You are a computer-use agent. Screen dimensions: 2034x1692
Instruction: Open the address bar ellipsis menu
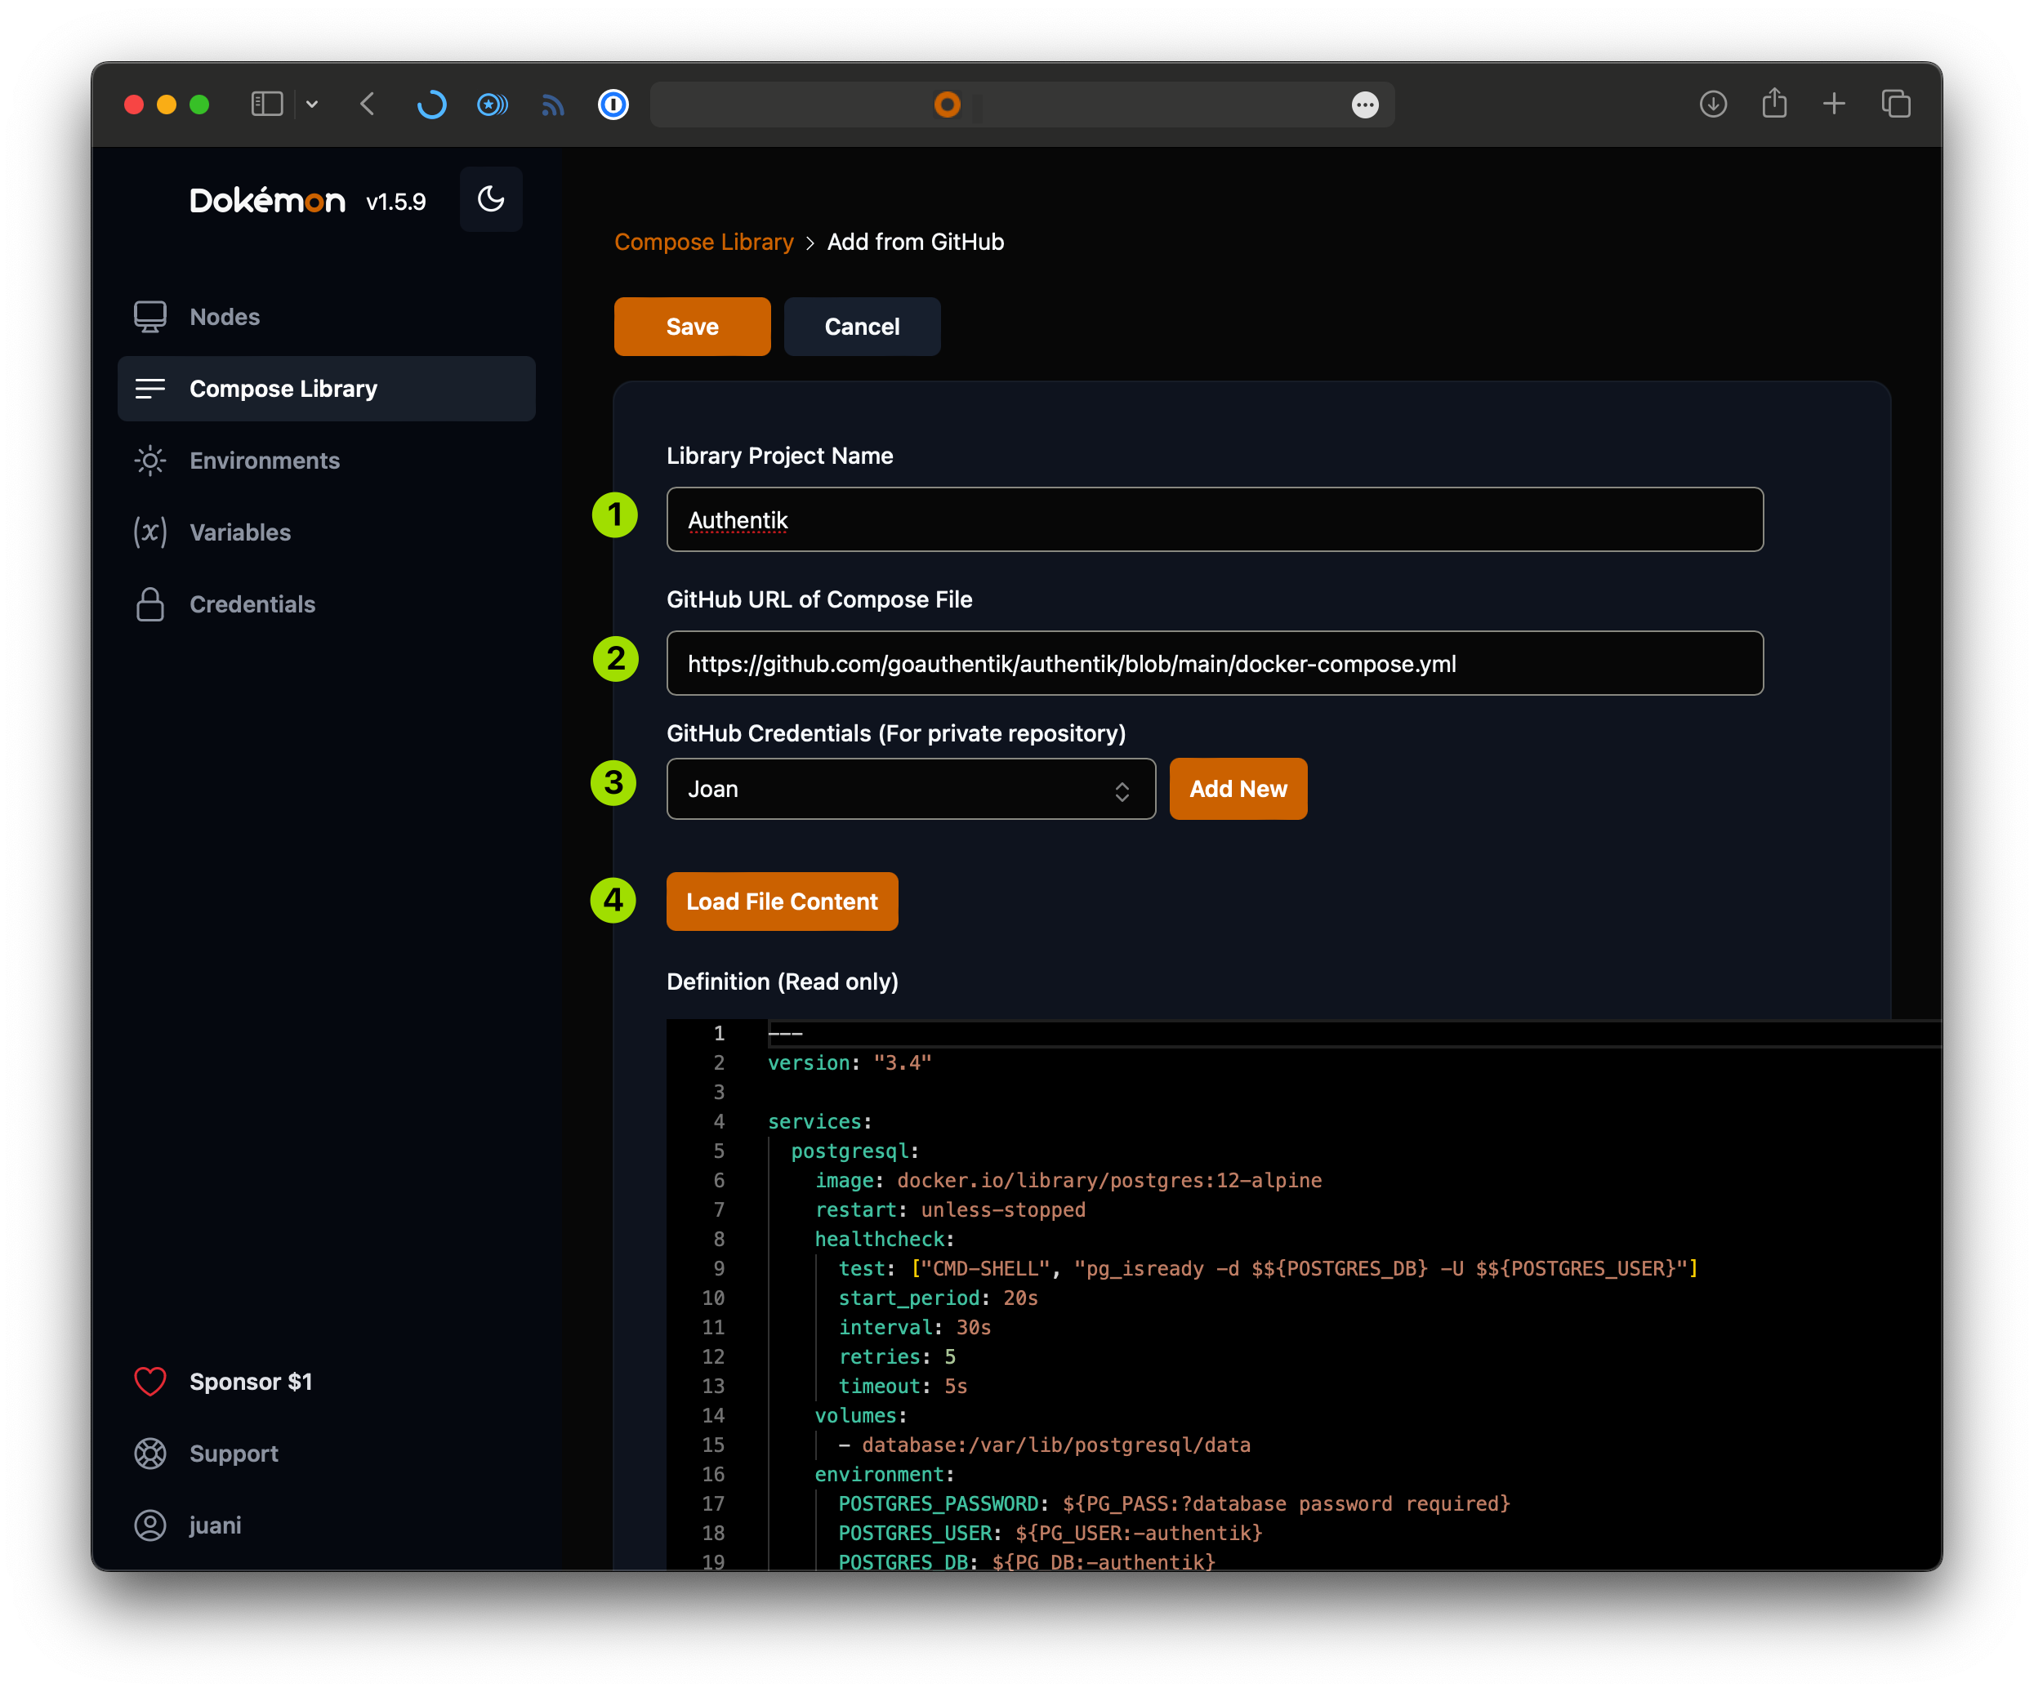coord(1365,104)
